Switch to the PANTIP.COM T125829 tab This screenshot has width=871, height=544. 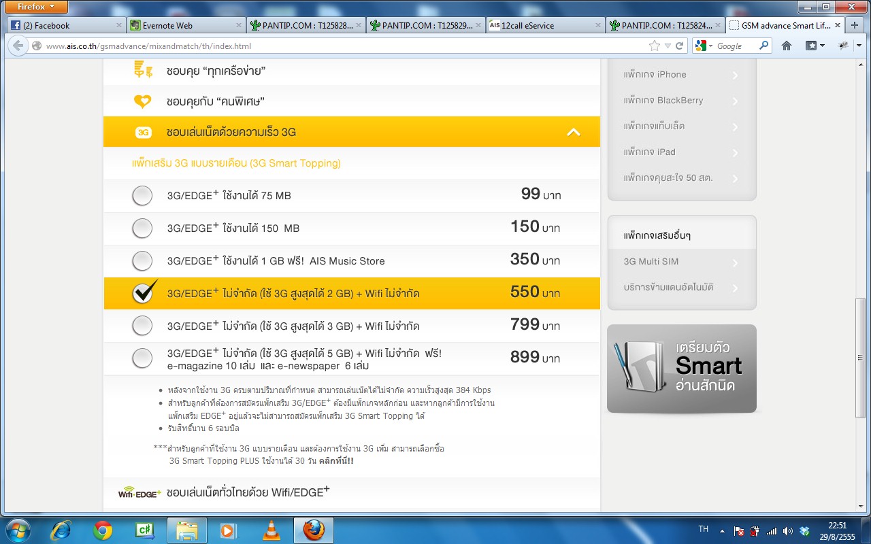coord(425,26)
